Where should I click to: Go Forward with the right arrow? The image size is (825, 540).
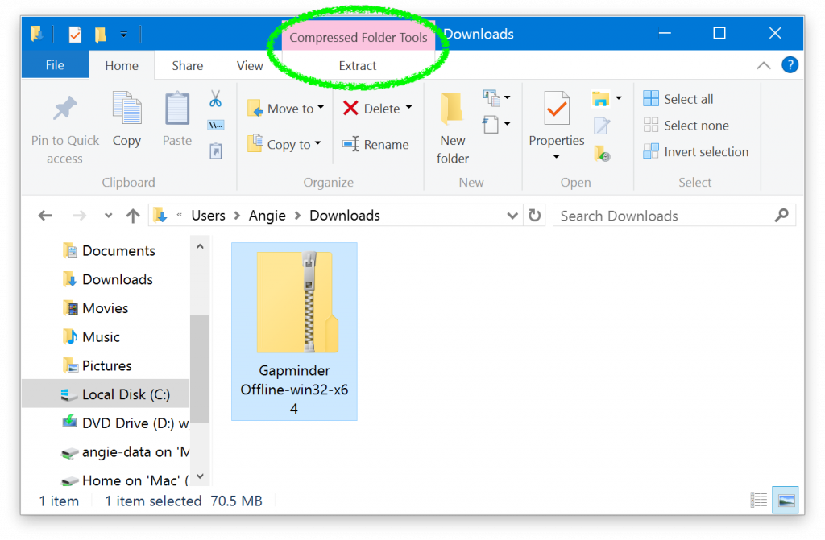click(x=80, y=216)
